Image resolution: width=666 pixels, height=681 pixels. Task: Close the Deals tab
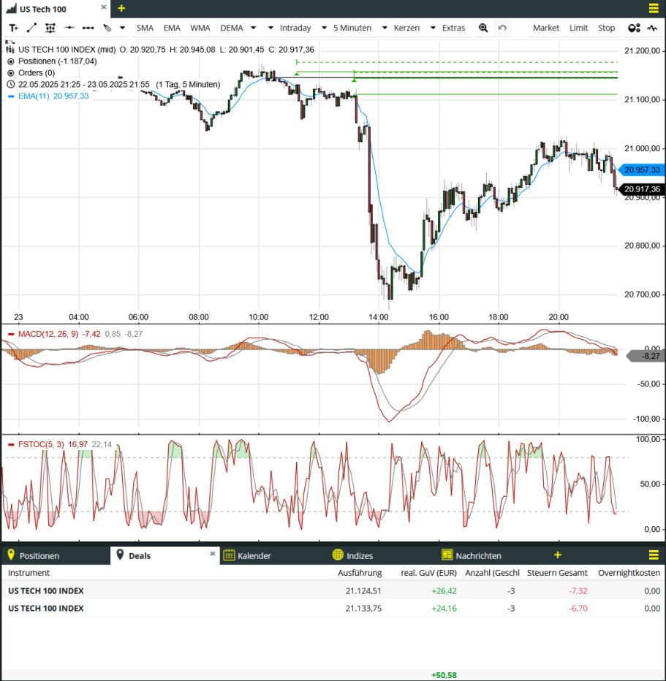(x=213, y=554)
